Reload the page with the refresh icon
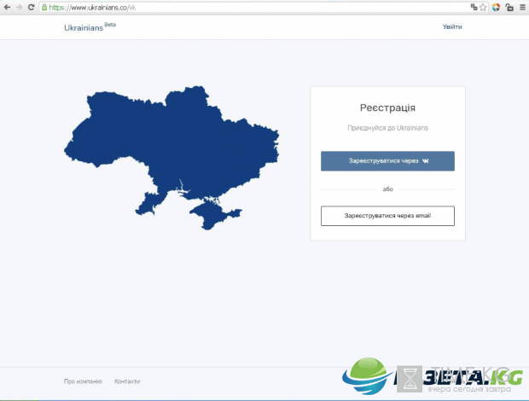The height and width of the screenshot is (401, 529). [31, 7]
